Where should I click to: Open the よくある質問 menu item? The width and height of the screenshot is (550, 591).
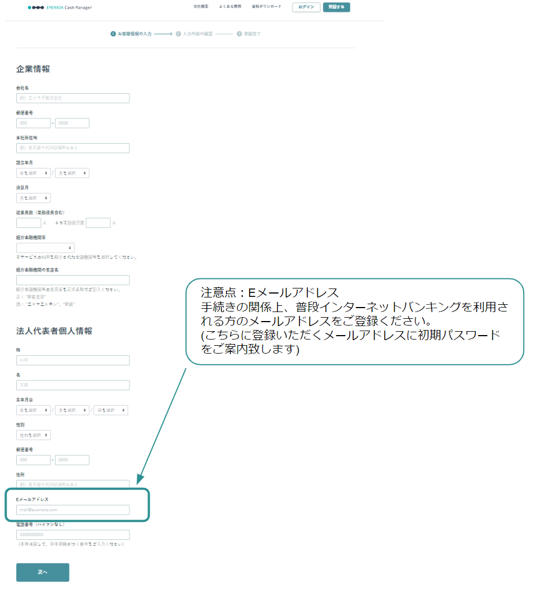[x=230, y=6]
